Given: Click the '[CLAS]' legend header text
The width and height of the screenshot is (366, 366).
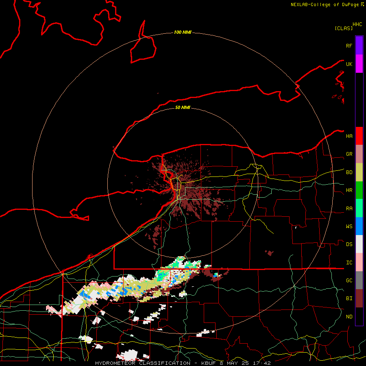Looking at the screenshot, I should click(x=344, y=28).
